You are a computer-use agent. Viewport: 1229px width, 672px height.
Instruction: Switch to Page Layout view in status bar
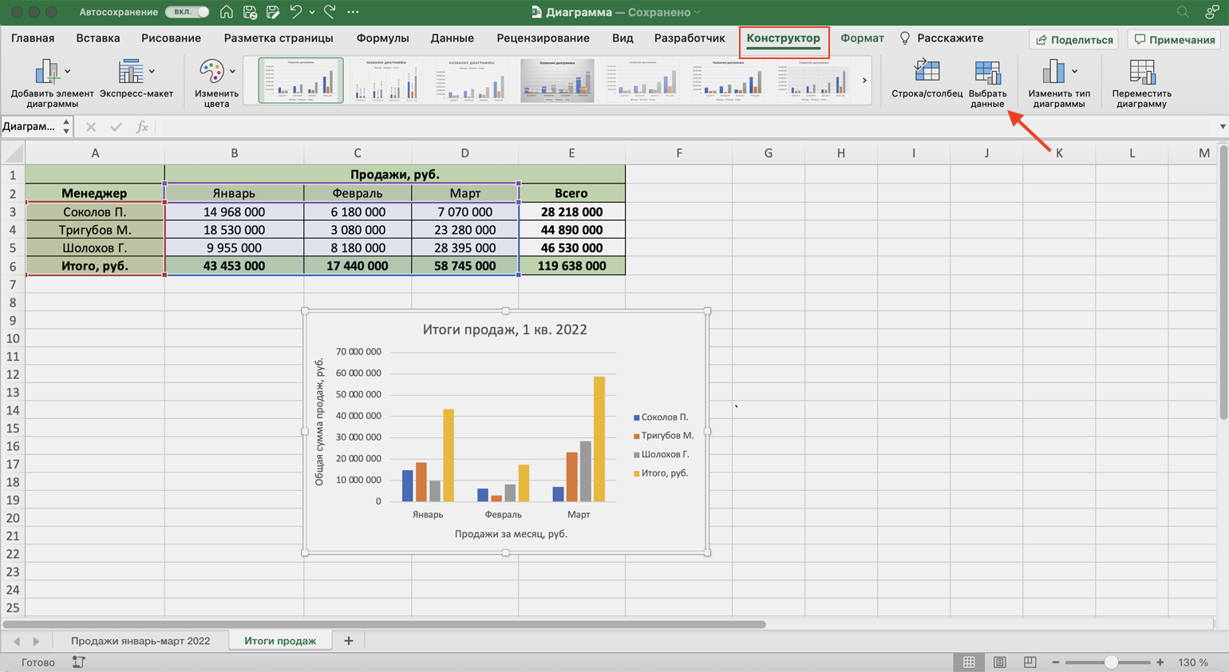pyautogui.click(x=999, y=662)
